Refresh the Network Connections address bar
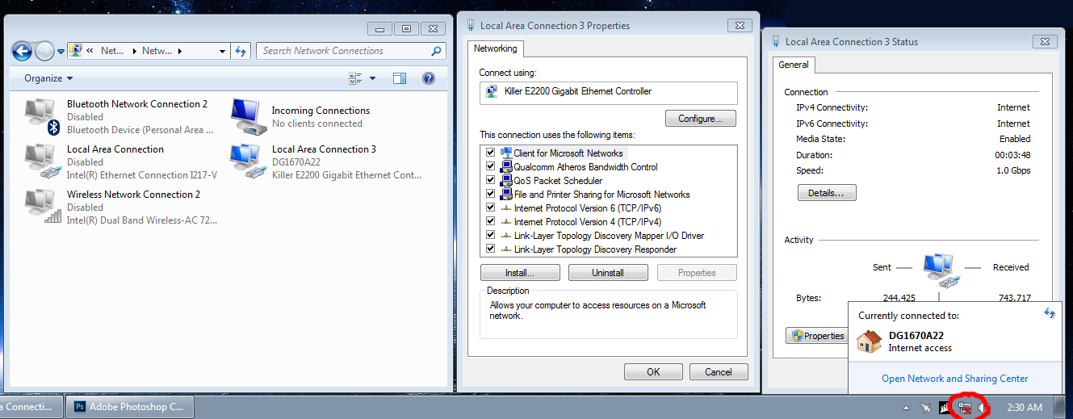This screenshot has height=419, width=1073. pyautogui.click(x=241, y=51)
